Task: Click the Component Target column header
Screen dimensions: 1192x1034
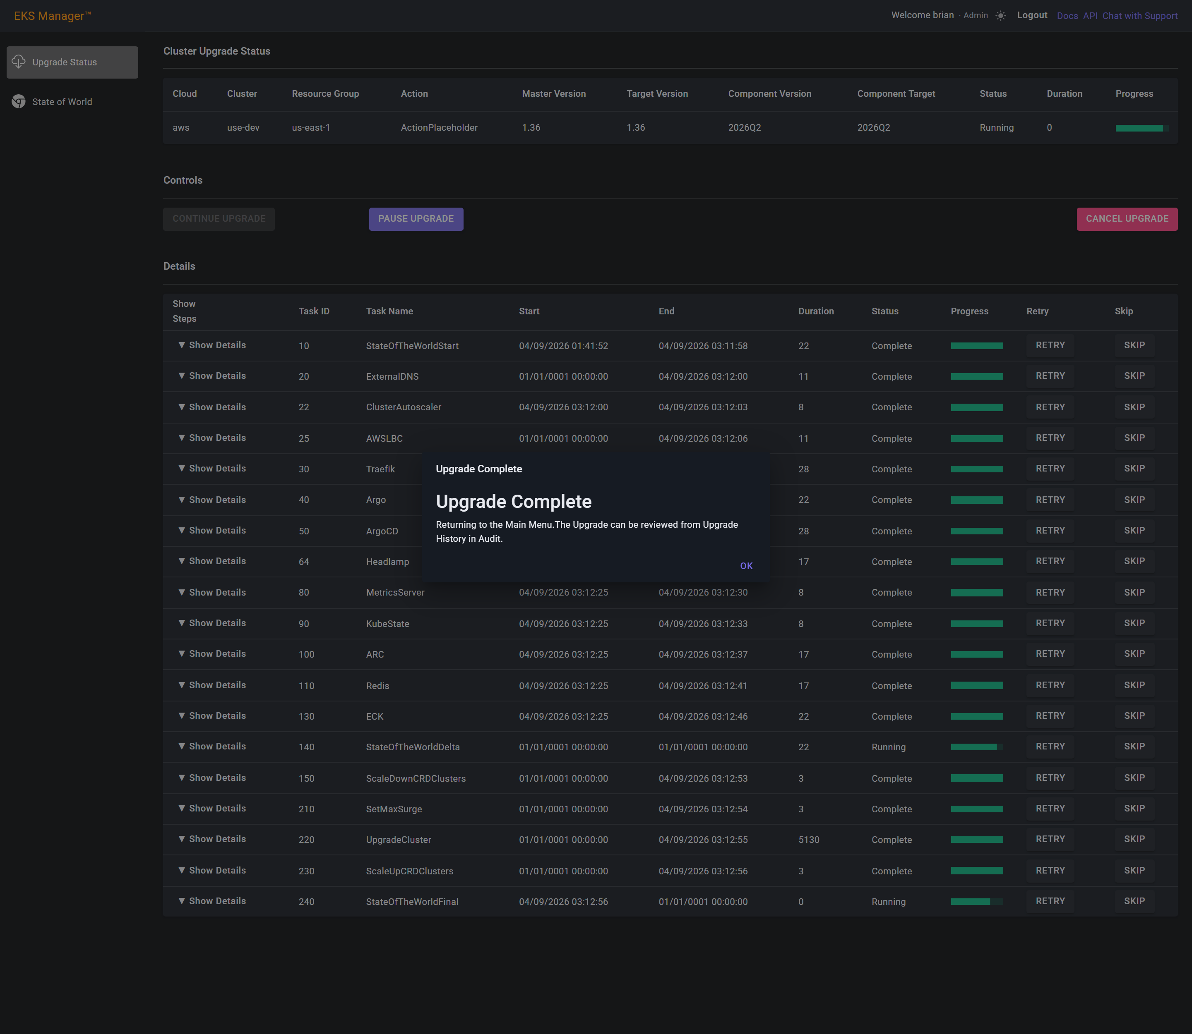Action: coord(896,93)
